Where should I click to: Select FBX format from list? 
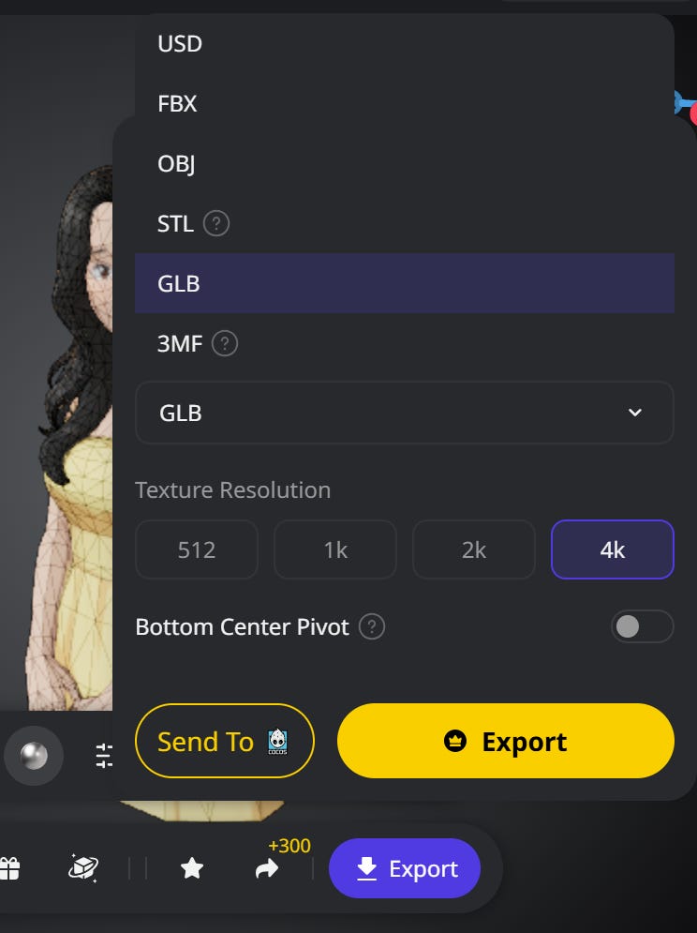405,103
